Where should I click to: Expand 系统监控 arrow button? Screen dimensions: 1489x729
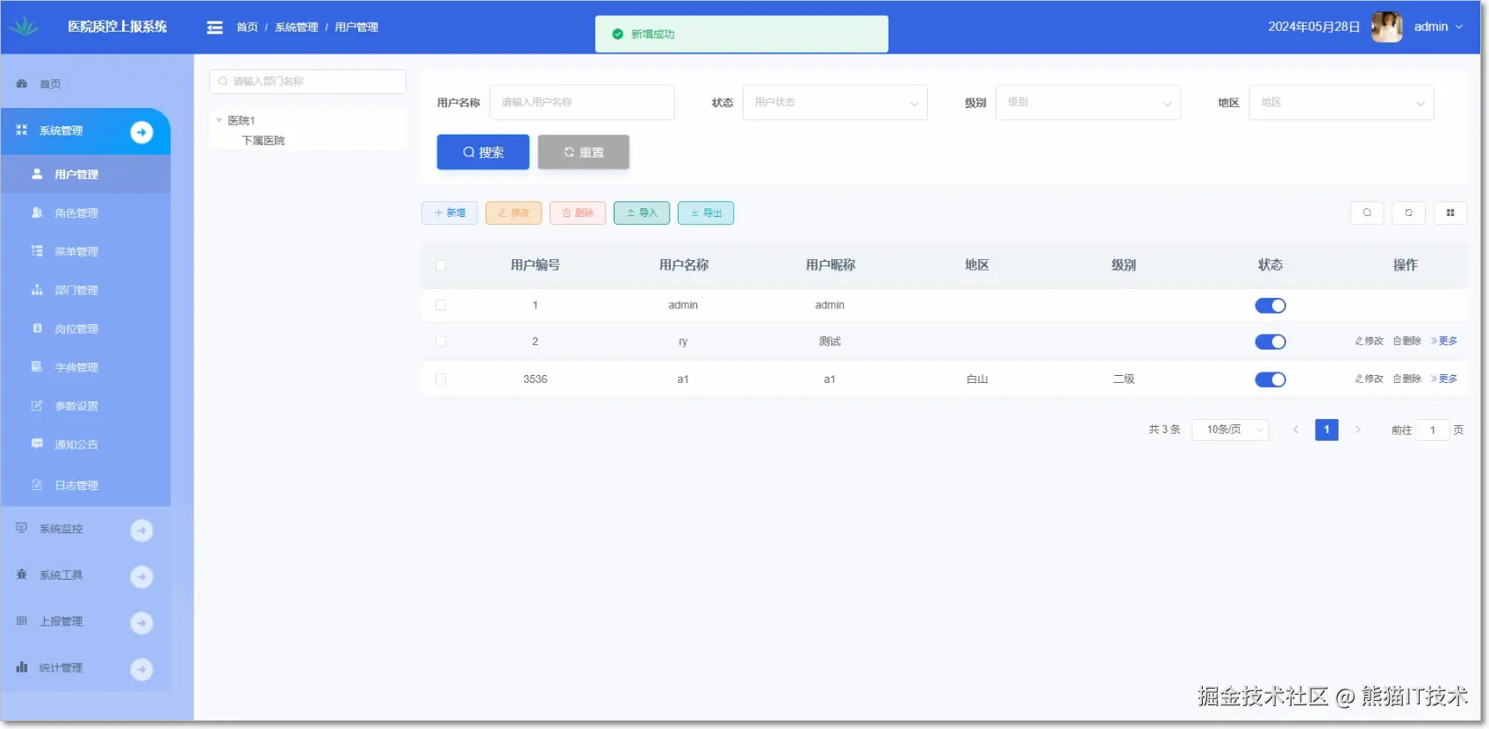coord(141,530)
